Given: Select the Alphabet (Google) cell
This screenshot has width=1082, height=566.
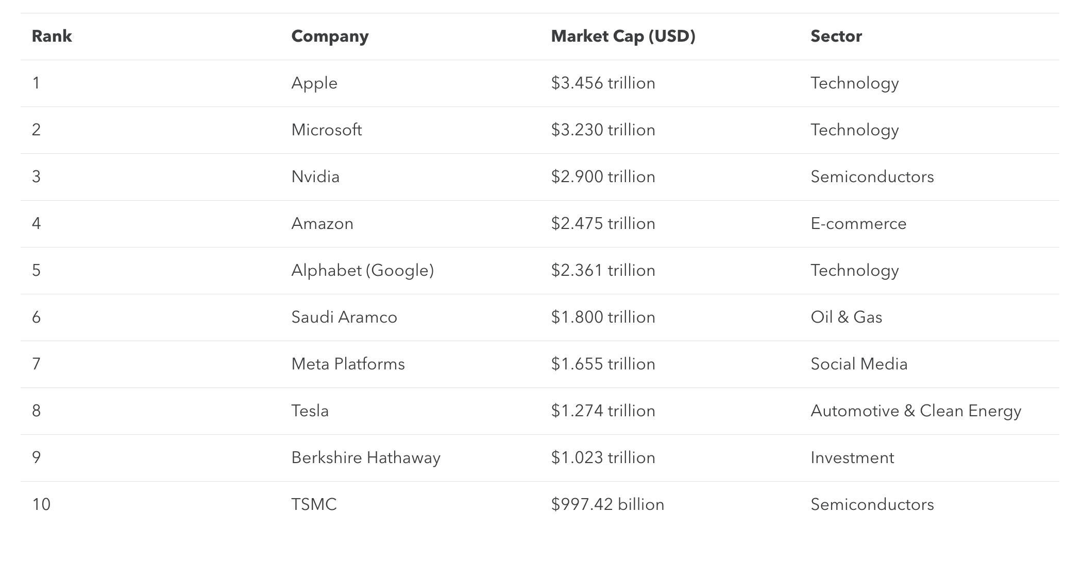Looking at the screenshot, I should [x=362, y=270].
